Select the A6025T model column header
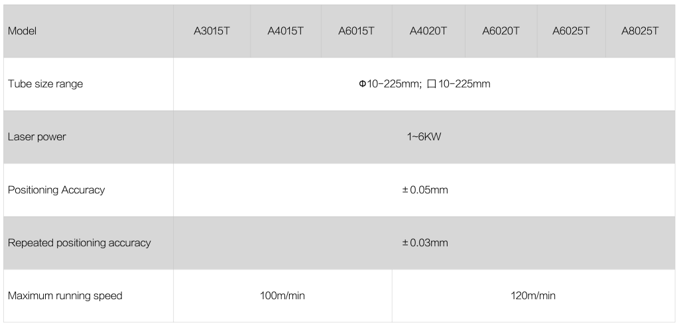679x327 pixels. (x=571, y=31)
